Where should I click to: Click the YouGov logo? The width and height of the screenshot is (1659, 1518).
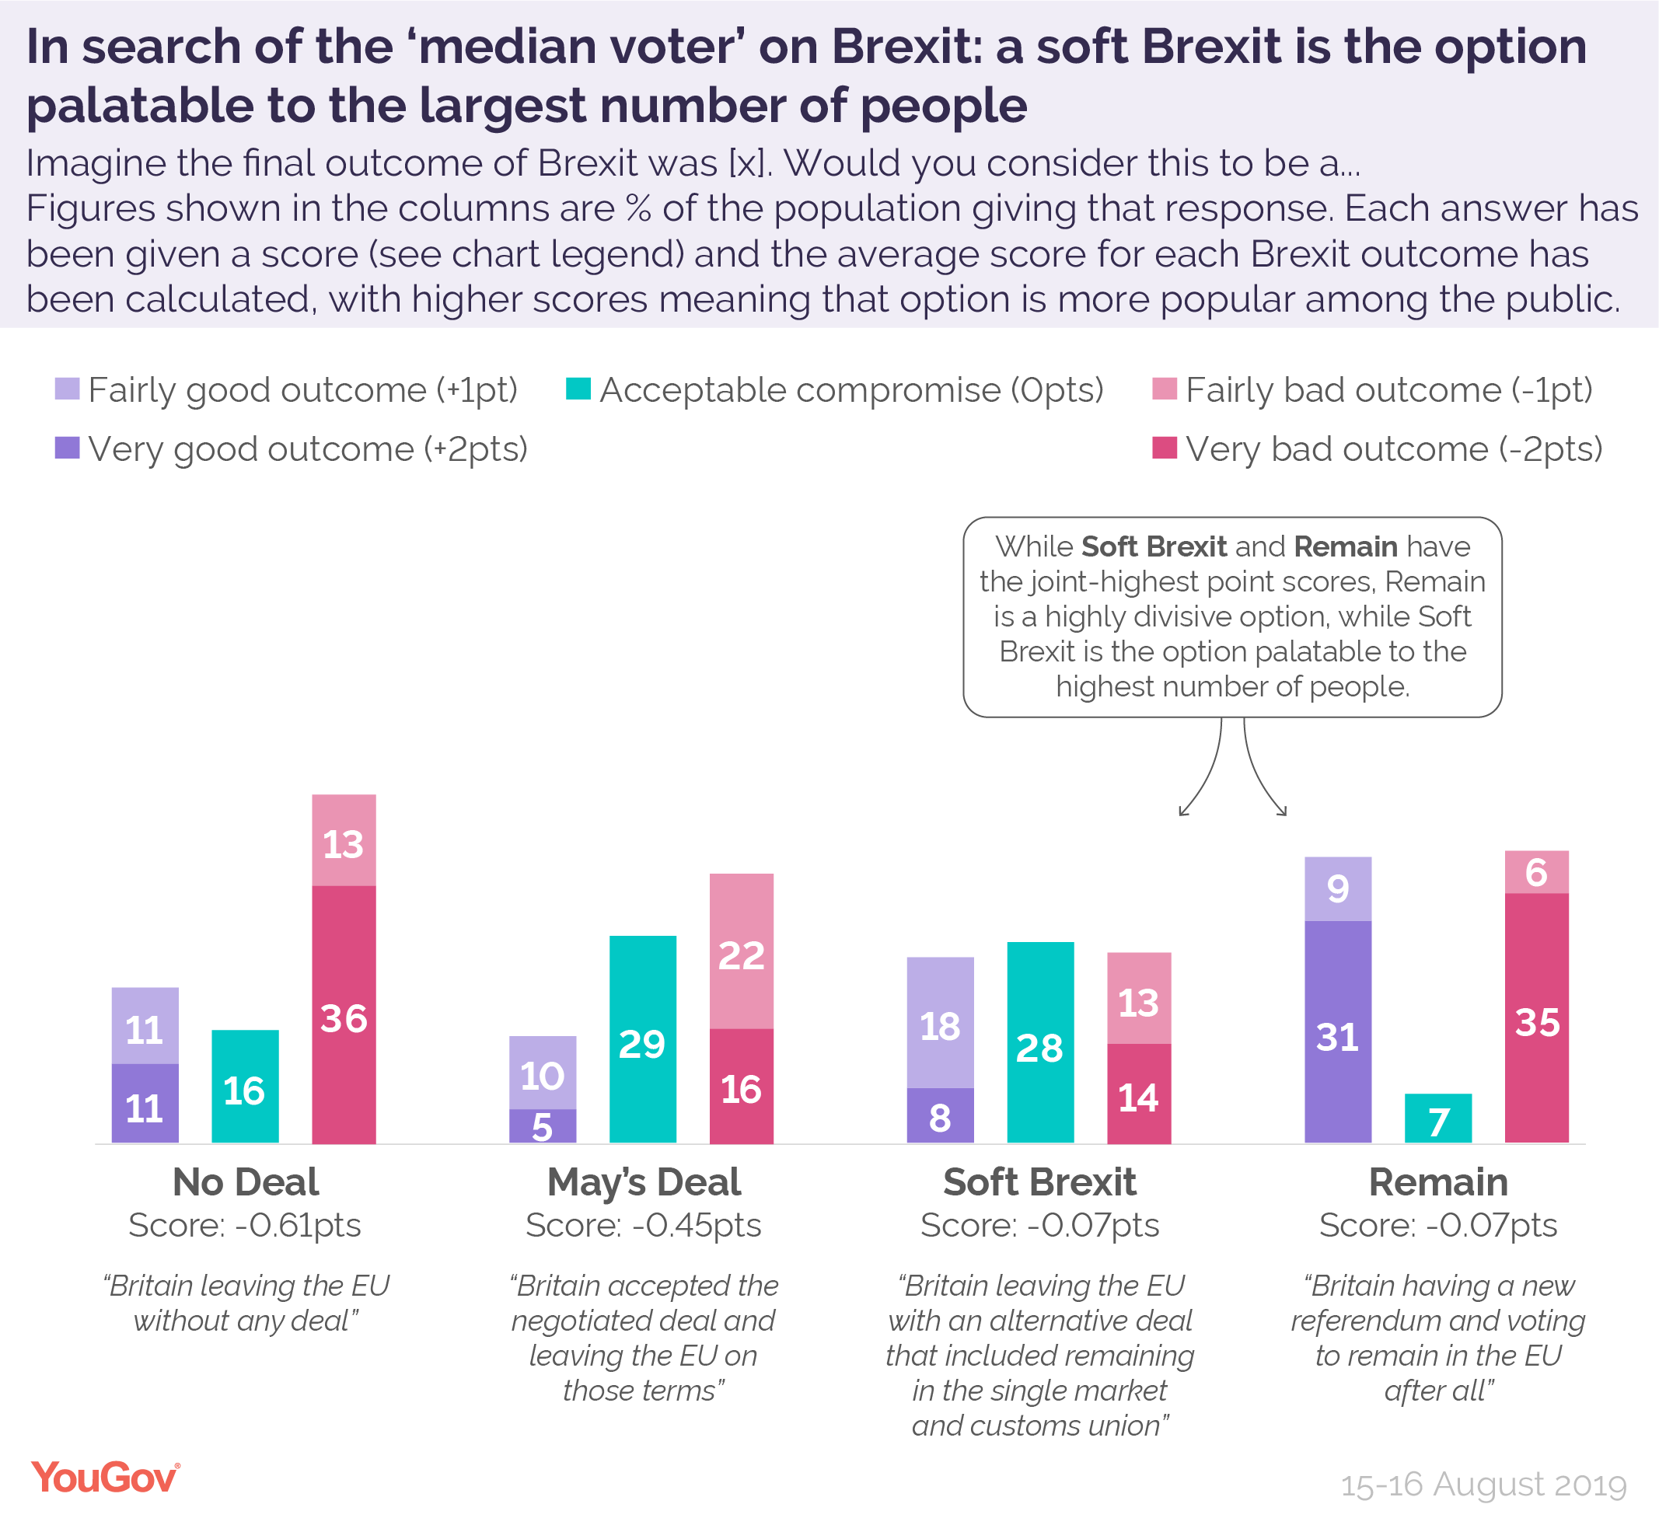(104, 1477)
